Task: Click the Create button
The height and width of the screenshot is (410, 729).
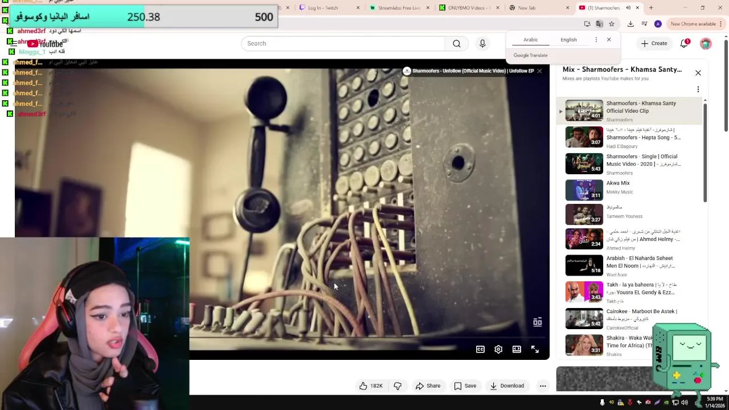Action: click(x=654, y=43)
